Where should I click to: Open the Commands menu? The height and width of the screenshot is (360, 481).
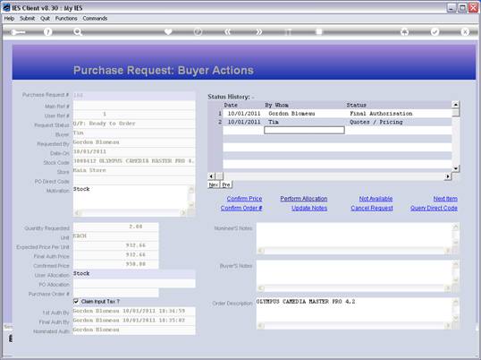point(95,19)
